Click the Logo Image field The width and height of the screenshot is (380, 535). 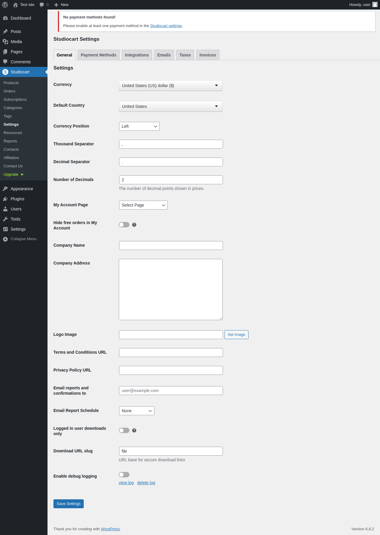171,335
